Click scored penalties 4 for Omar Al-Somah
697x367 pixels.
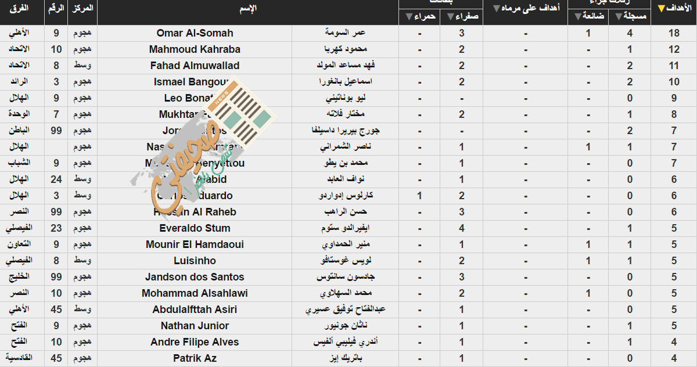click(630, 33)
